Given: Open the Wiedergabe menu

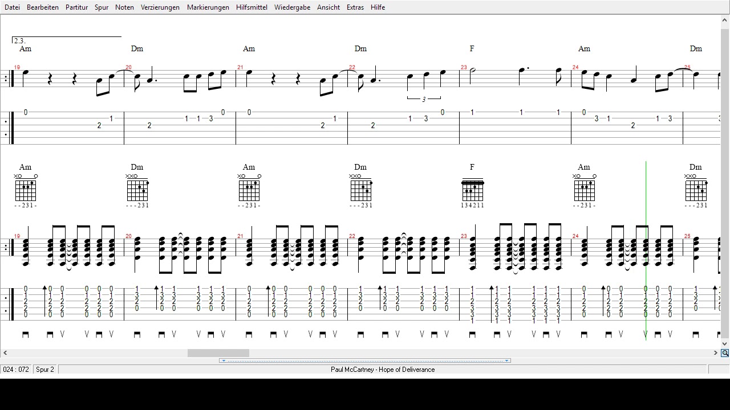Looking at the screenshot, I should 292,7.
